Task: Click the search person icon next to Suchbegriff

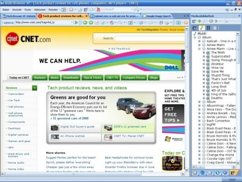Action: [x=136, y=10]
